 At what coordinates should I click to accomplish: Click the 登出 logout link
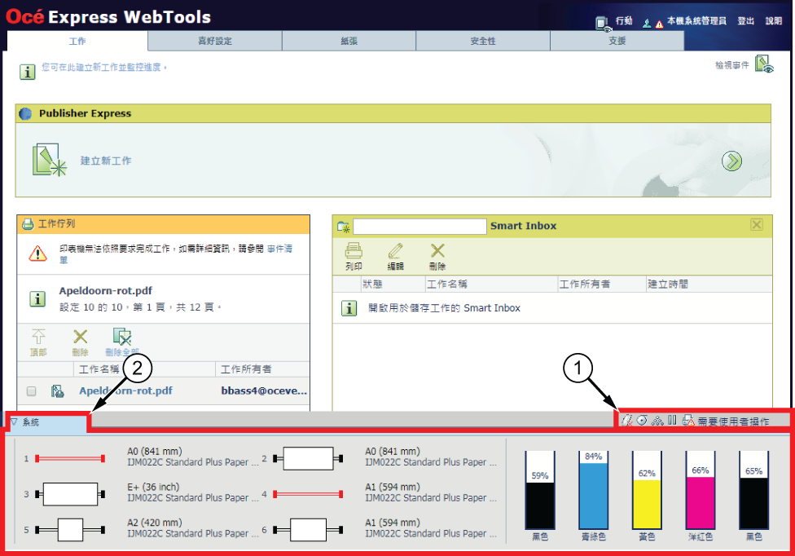click(745, 21)
